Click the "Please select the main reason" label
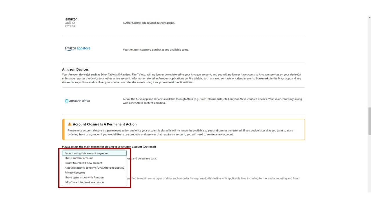This screenshot has width=371, height=208. [x=109, y=147]
